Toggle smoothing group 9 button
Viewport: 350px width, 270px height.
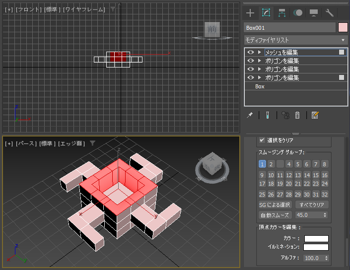(x=262, y=175)
